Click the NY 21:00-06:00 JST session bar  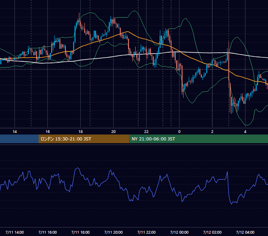pyautogui.click(x=198, y=139)
